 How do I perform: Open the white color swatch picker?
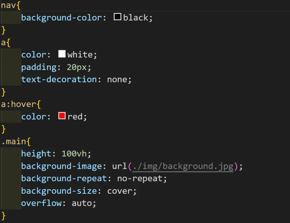[62, 54]
